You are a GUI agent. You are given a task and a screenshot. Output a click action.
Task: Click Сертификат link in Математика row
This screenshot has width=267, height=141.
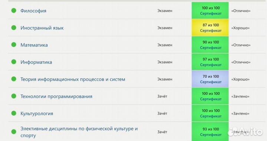pos(211,48)
